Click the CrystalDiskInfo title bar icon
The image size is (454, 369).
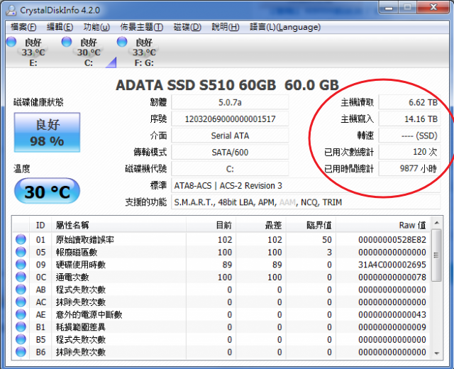(11, 10)
